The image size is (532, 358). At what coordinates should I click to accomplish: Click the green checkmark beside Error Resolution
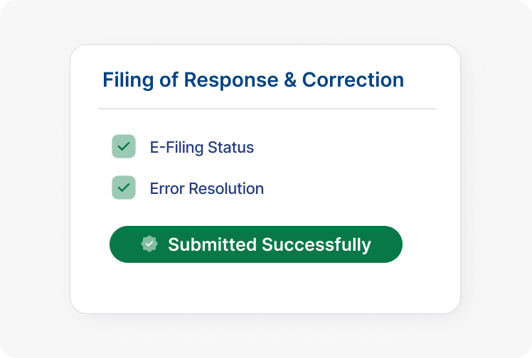(x=124, y=188)
